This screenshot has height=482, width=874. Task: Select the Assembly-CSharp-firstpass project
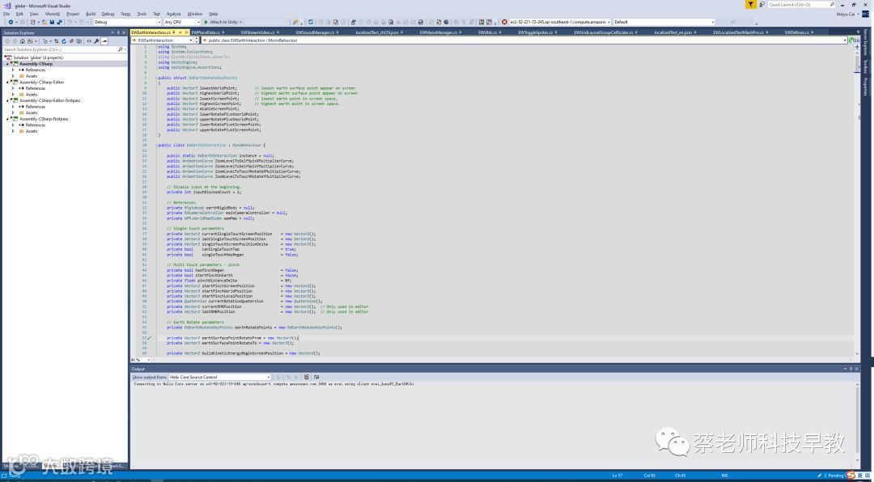[44, 119]
